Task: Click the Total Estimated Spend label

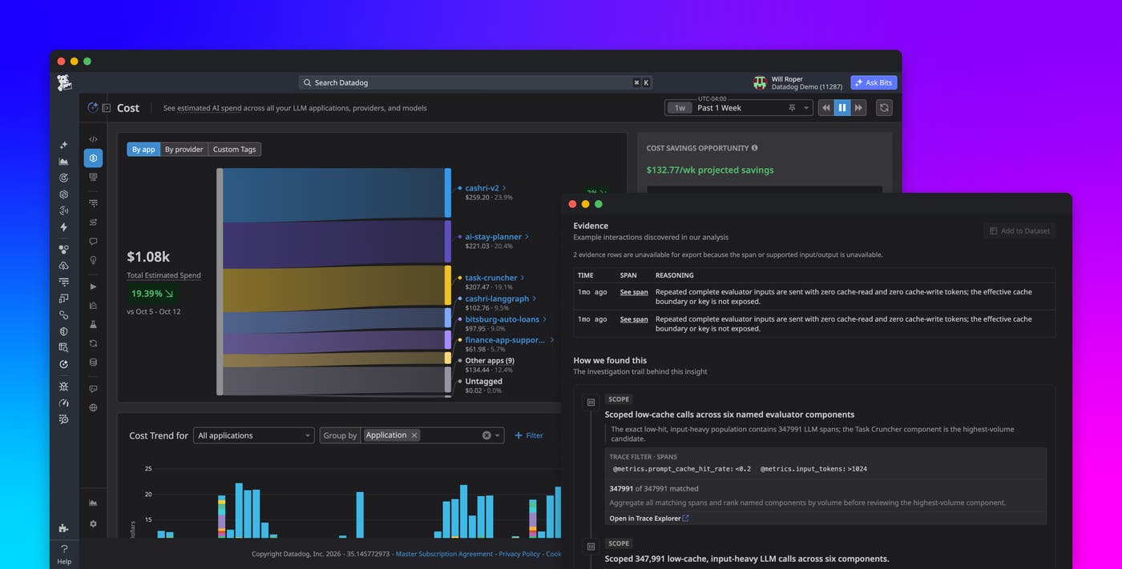Action: (x=163, y=275)
